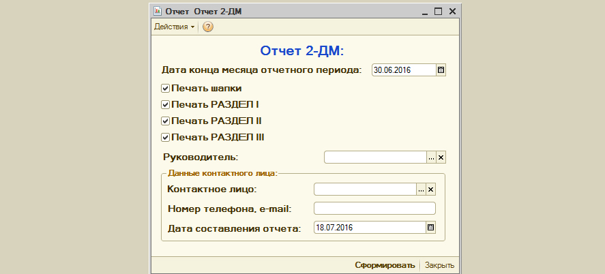The height and width of the screenshot is (274, 605).
Task: Click the report period end date field
Action: pos(402,70)
